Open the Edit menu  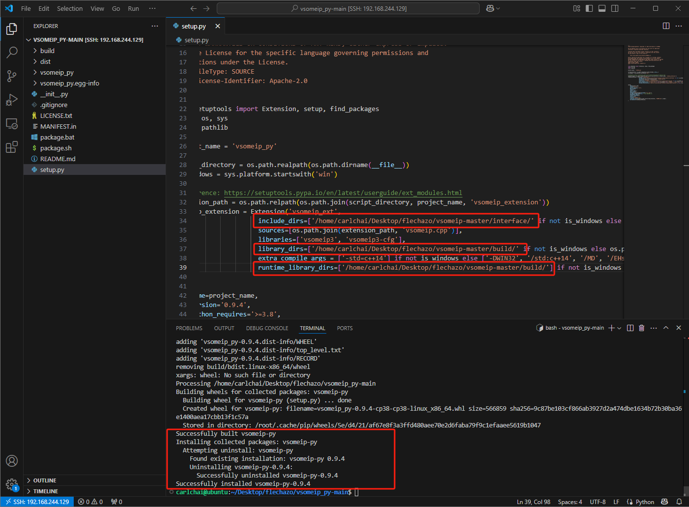[x=44, y=8]
